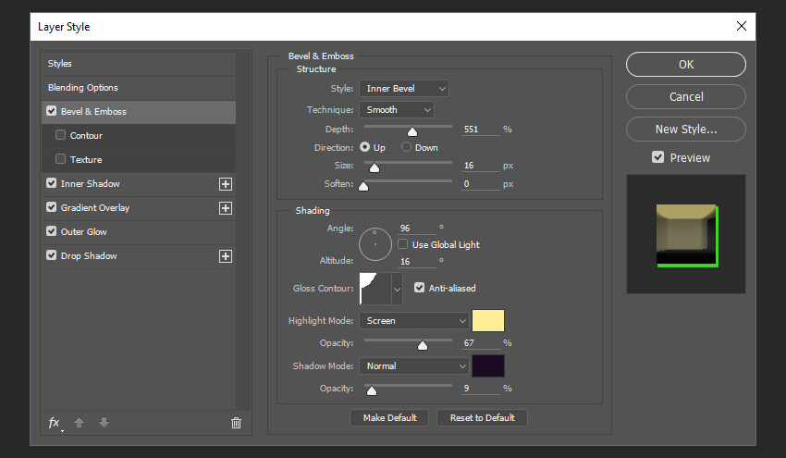Open the yellow highlight color swatch
Image resolution: width=786 pixels, height=458 pixels.
point(488,321)
